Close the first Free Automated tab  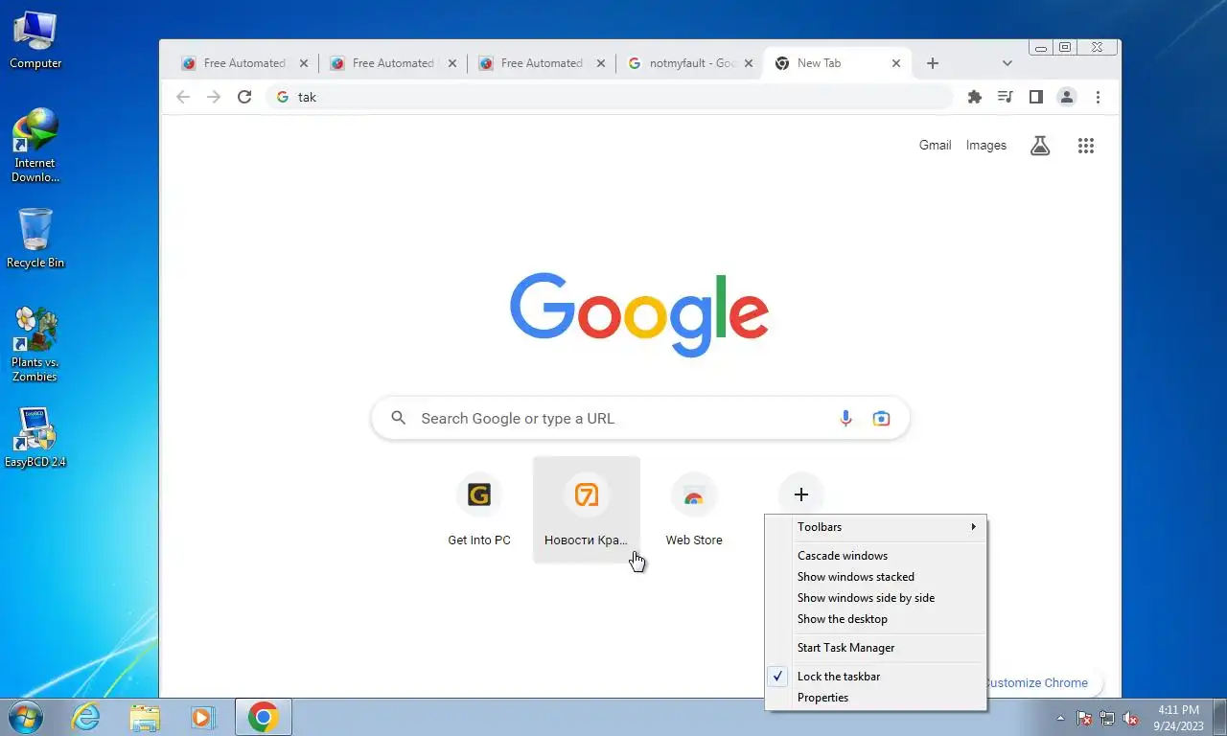click(x=304, y=63)
